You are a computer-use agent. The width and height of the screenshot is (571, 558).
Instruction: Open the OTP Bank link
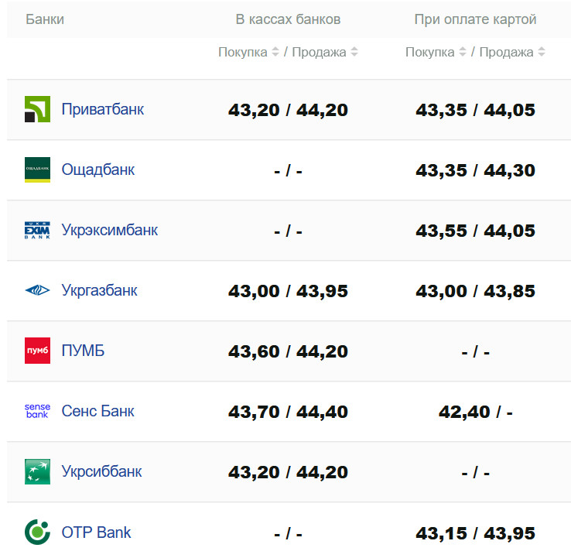tap(96, 532)
